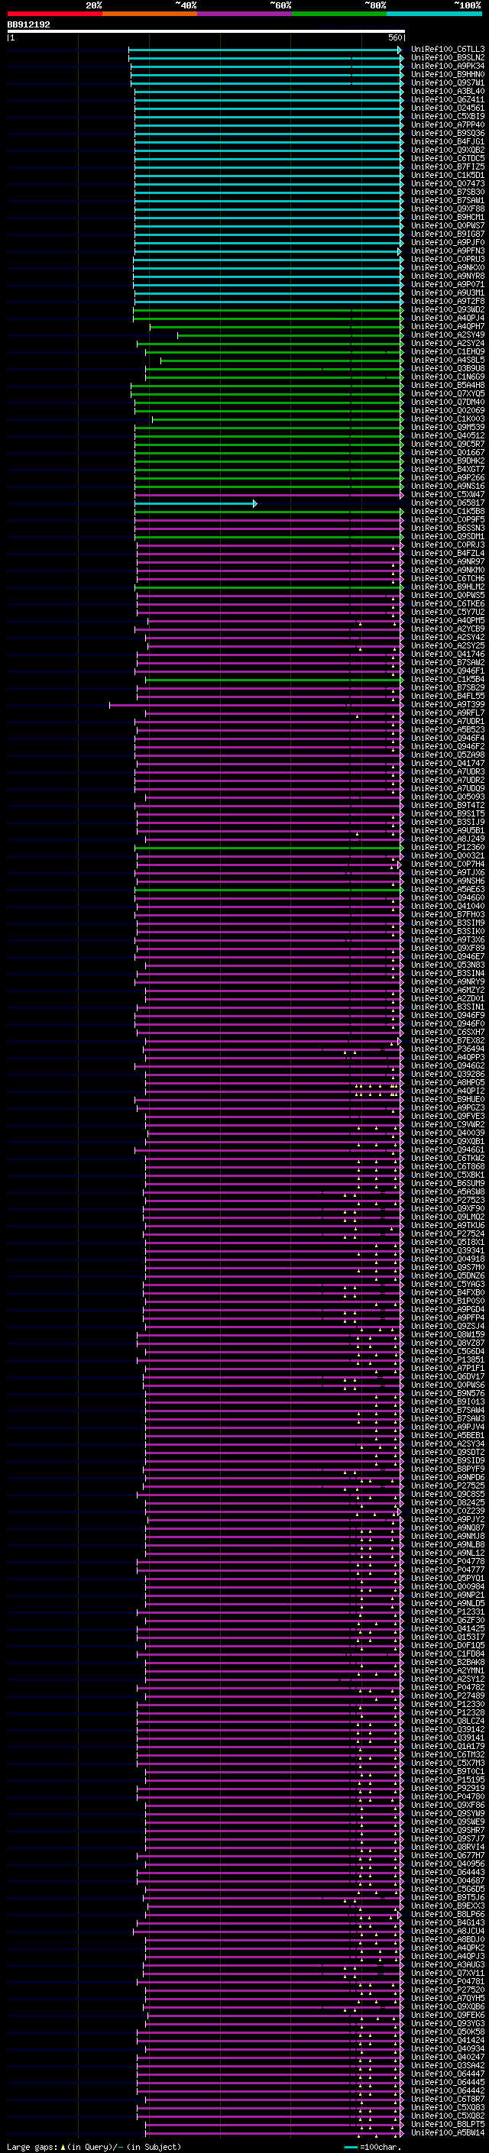Click the cyan ~100% identity legend segment
489x2153 pixels.
[x=434, y=14]
